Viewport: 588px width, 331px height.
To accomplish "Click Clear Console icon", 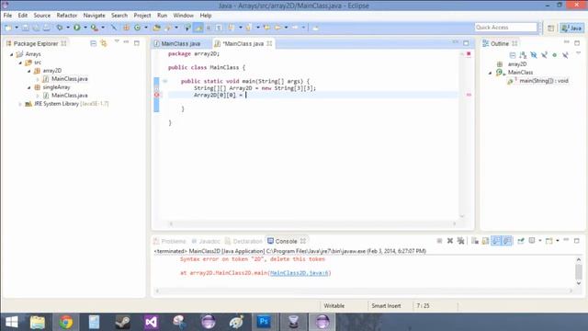I will pos(475,241).
